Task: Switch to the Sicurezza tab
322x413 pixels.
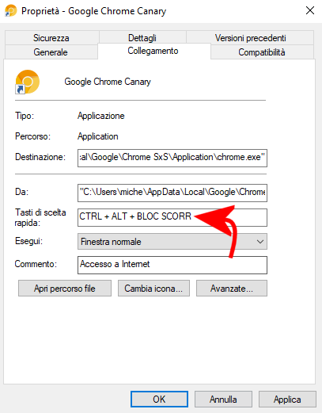Action: pos(51,38)
